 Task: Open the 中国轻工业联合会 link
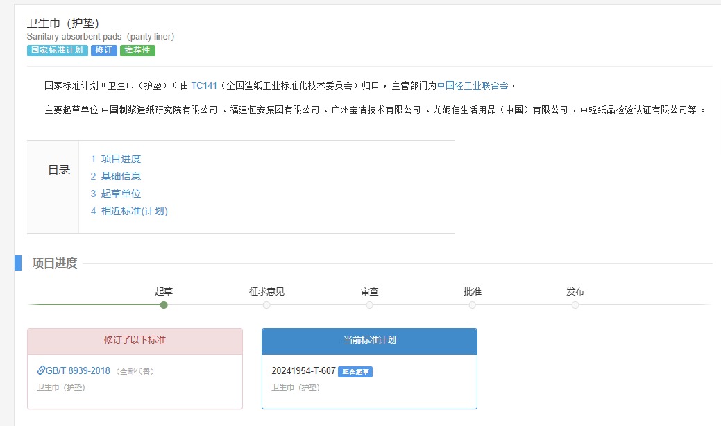pyautogui.click(x=473, y=85)
